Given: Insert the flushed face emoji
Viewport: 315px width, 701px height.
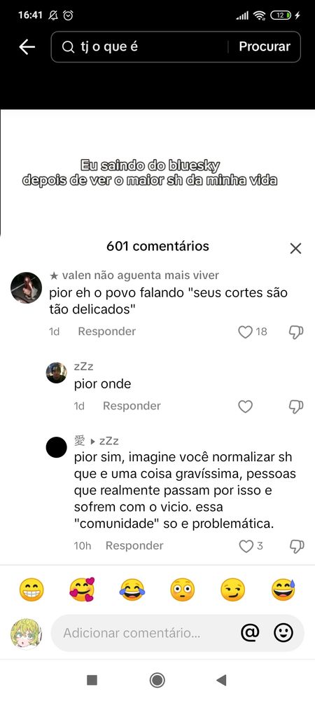Looking at the screenshot, I should (x=183, y=590).
